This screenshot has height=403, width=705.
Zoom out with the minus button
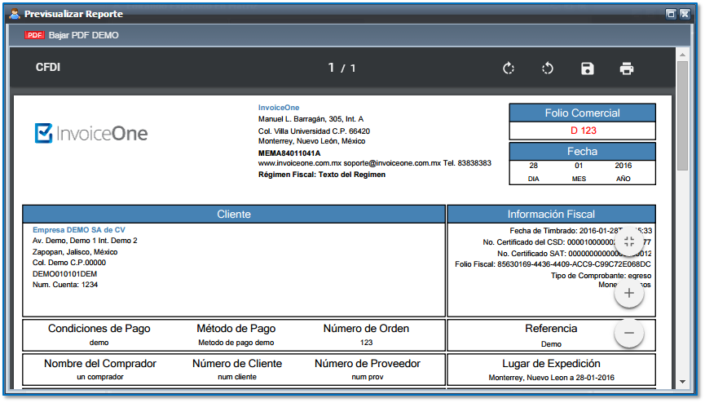(629, 333)
